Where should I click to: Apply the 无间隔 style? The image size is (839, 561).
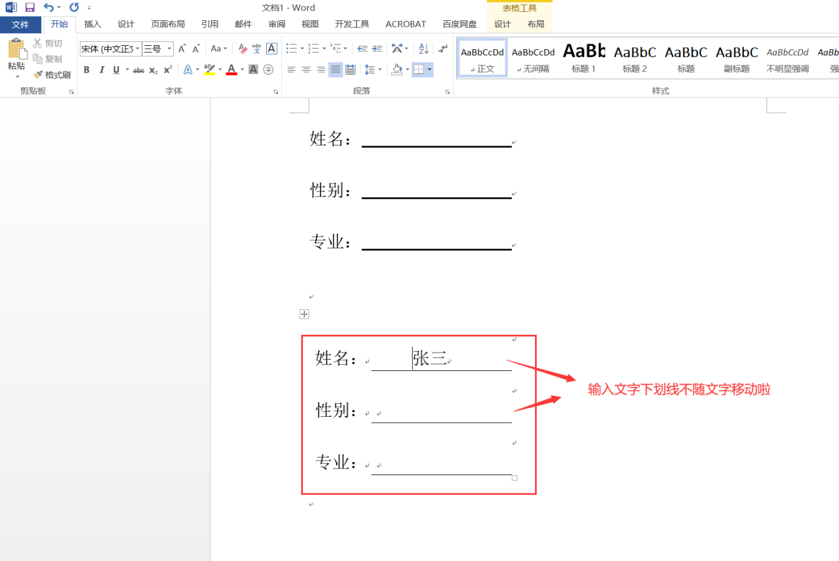(x=534, y=58)
